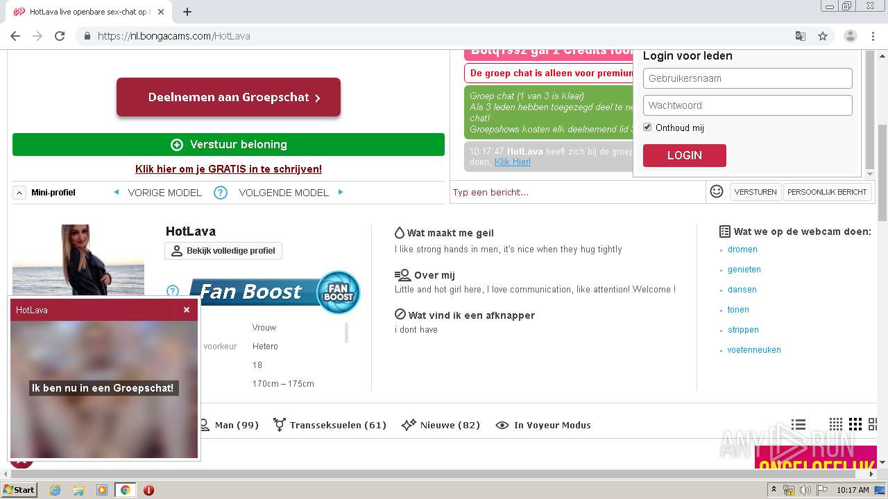This screenshot has height=499, width=888.
Task: Open Internet Explorer from taskbar
Action: coord(55,490)
